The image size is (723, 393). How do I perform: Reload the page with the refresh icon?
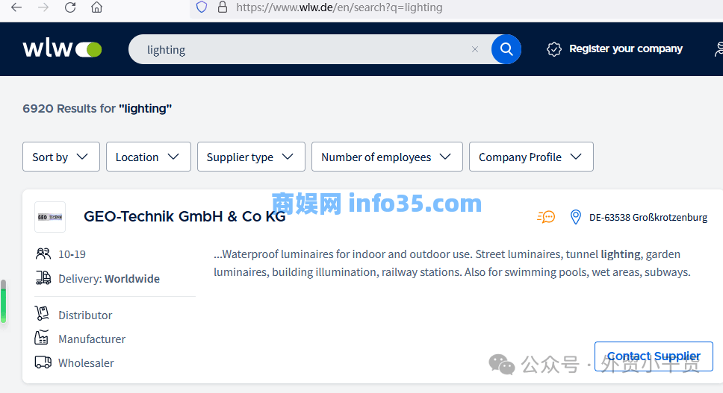pos(70,7)
